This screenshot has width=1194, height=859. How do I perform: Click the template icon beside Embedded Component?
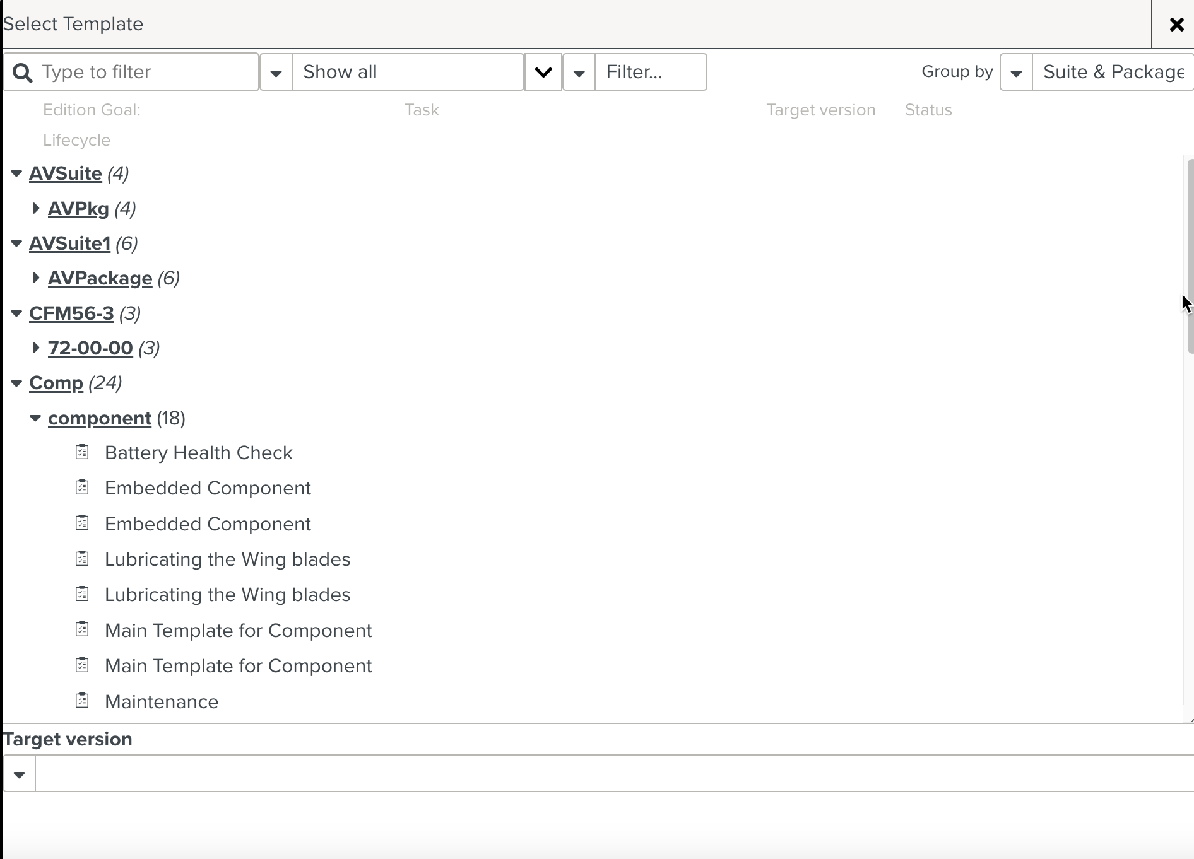pos(82,487)
